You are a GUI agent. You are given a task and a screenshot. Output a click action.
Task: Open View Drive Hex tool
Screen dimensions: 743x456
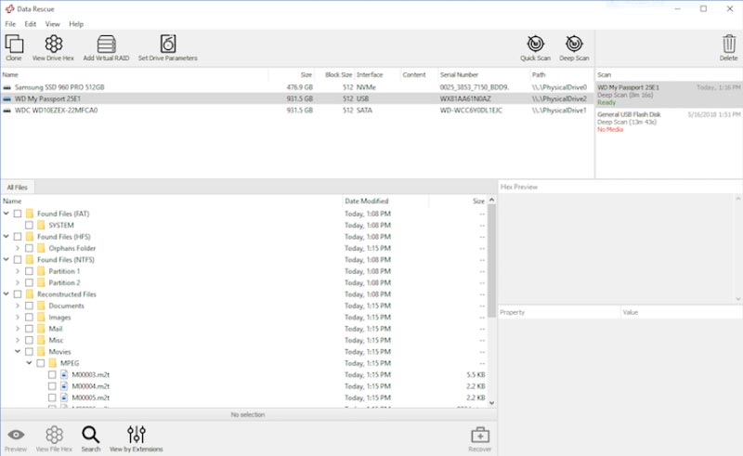(53, 45)
